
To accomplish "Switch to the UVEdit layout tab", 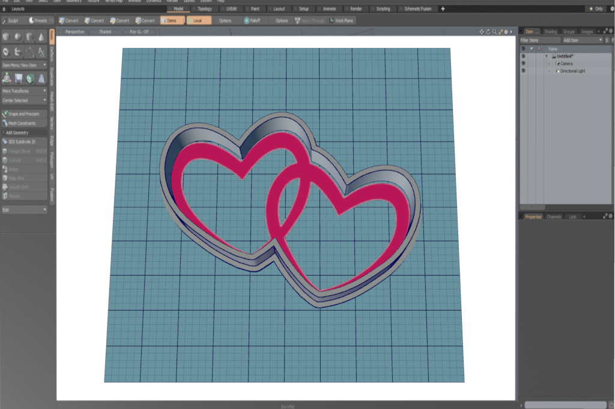I will 231,8.
